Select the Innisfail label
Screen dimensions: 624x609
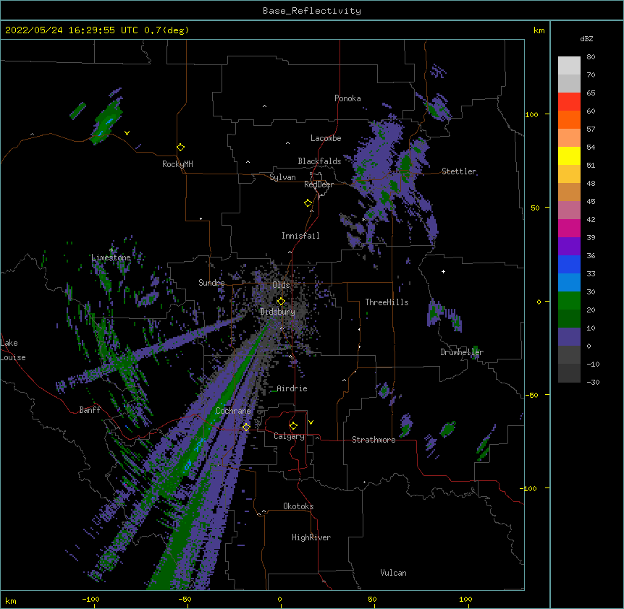[300, 236]
